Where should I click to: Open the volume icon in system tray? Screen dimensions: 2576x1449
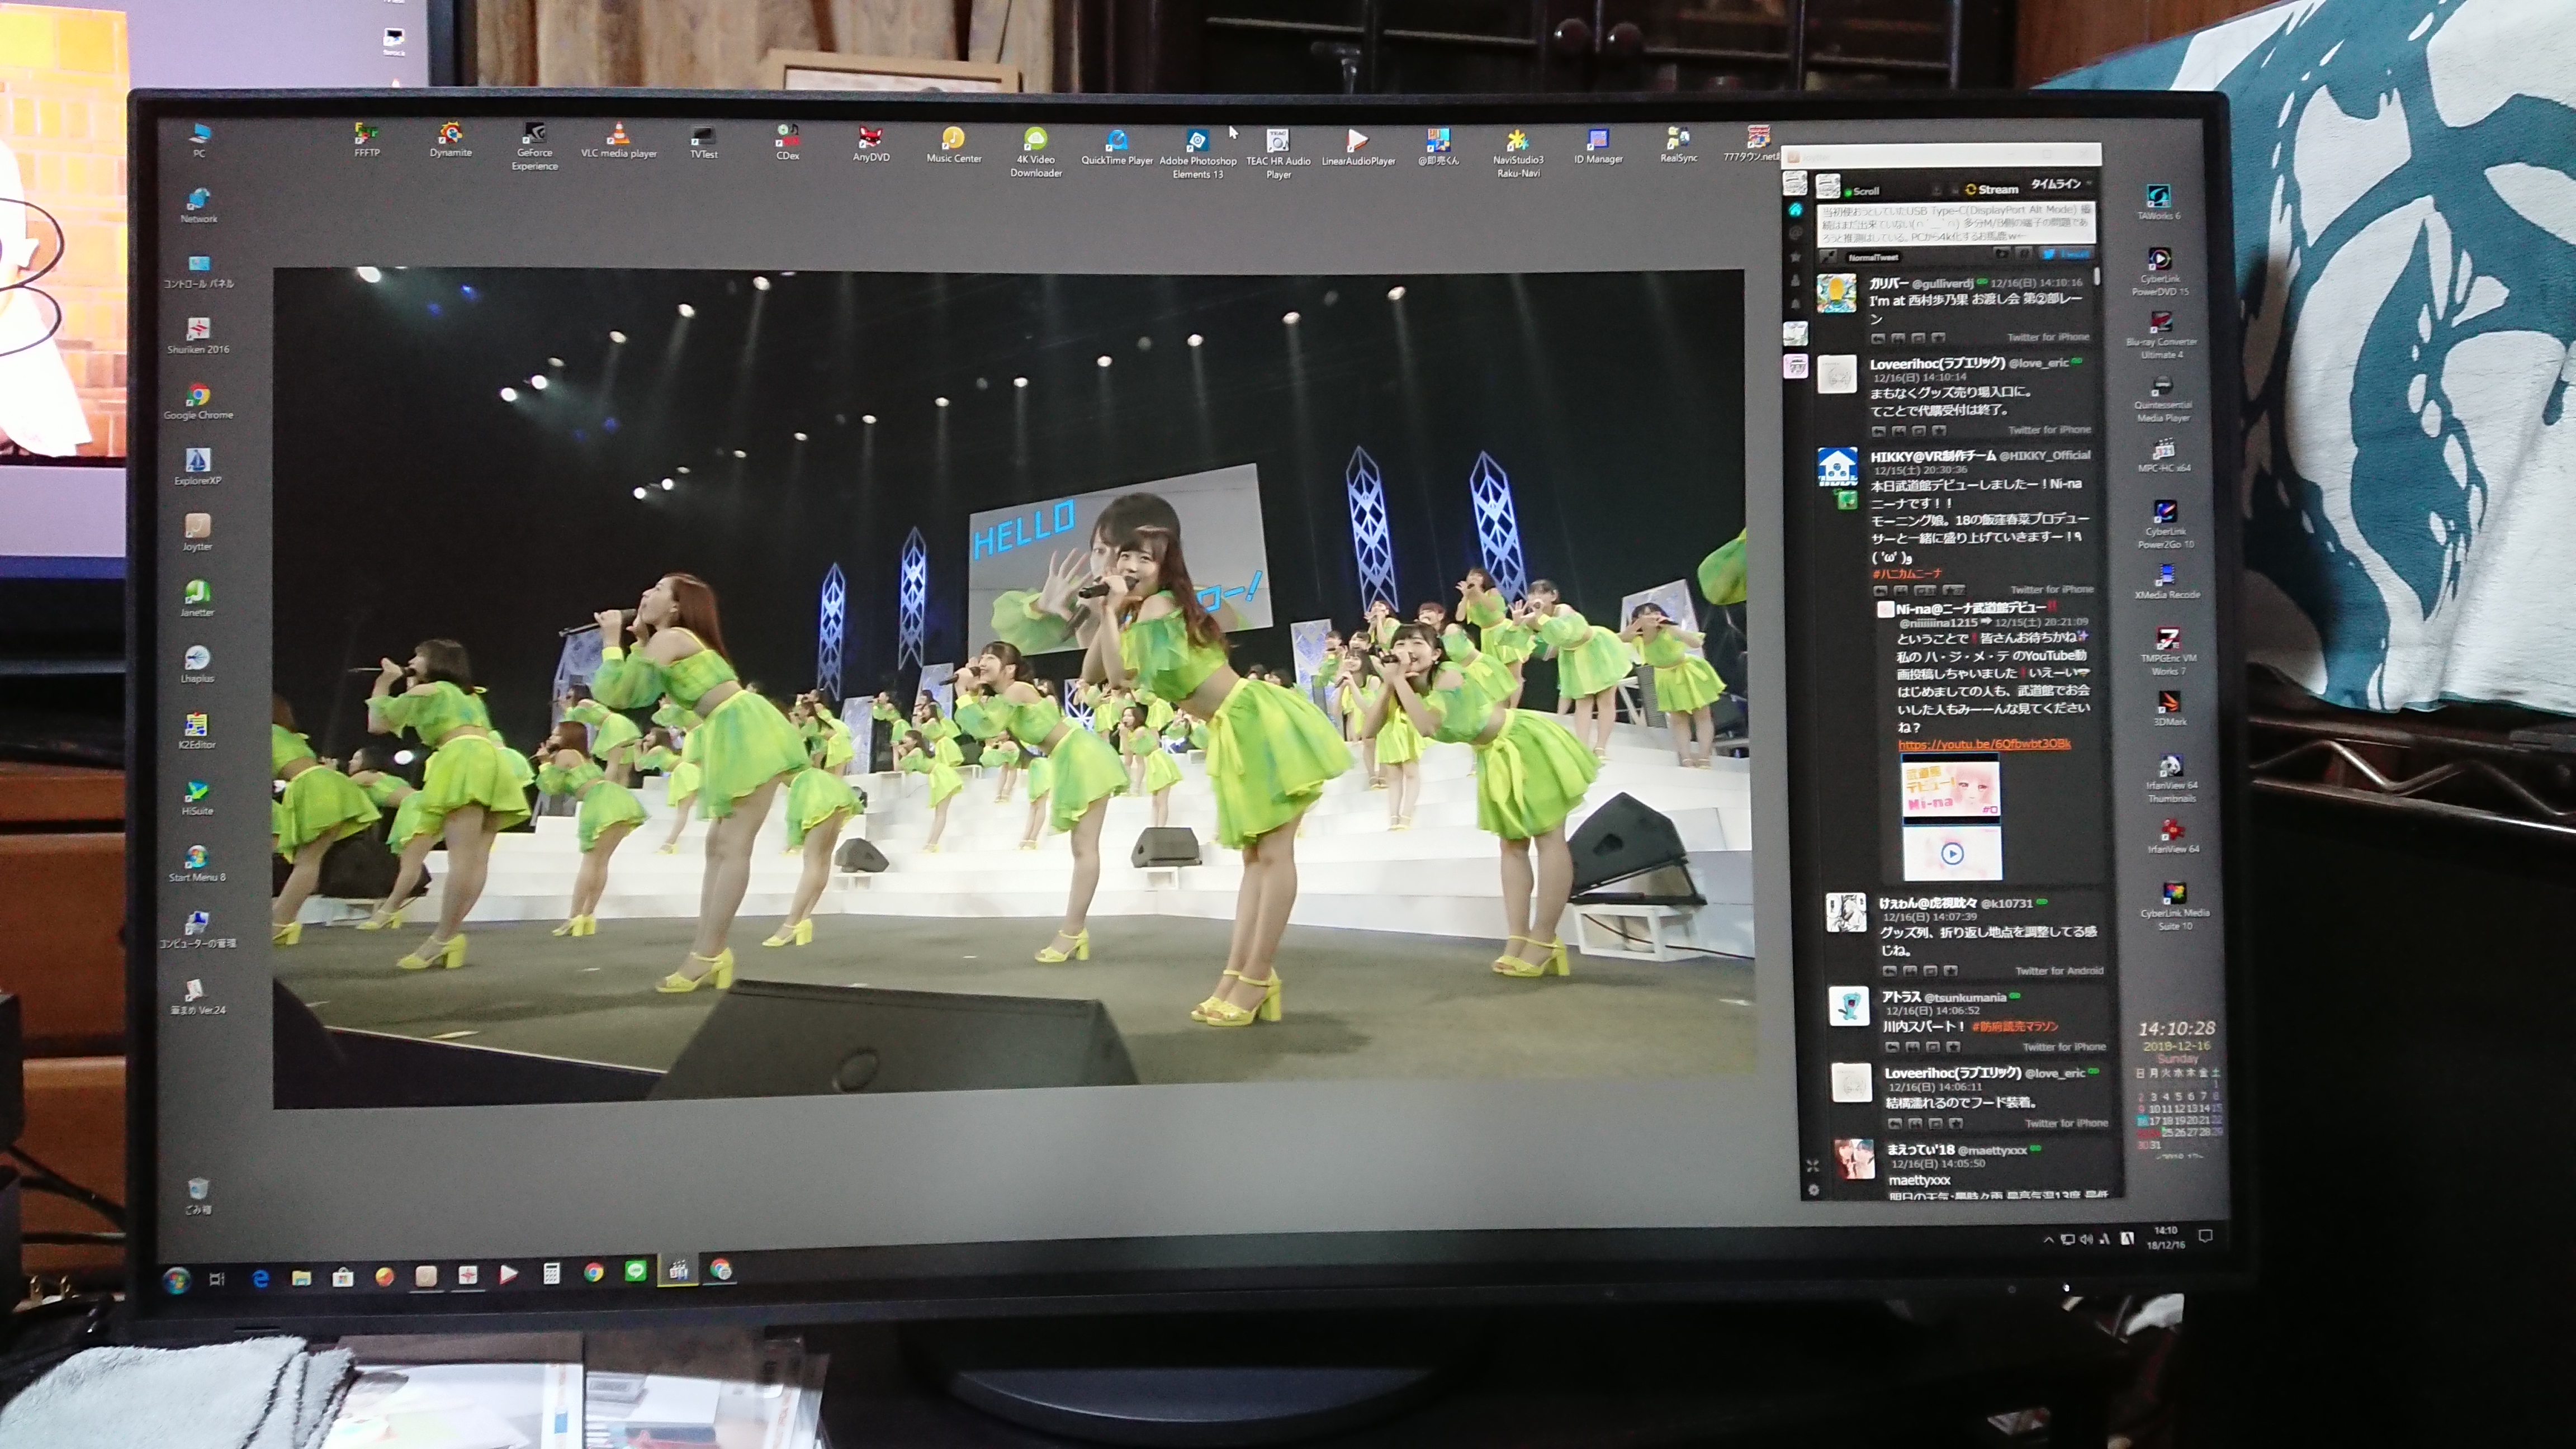(2086, 1239)
